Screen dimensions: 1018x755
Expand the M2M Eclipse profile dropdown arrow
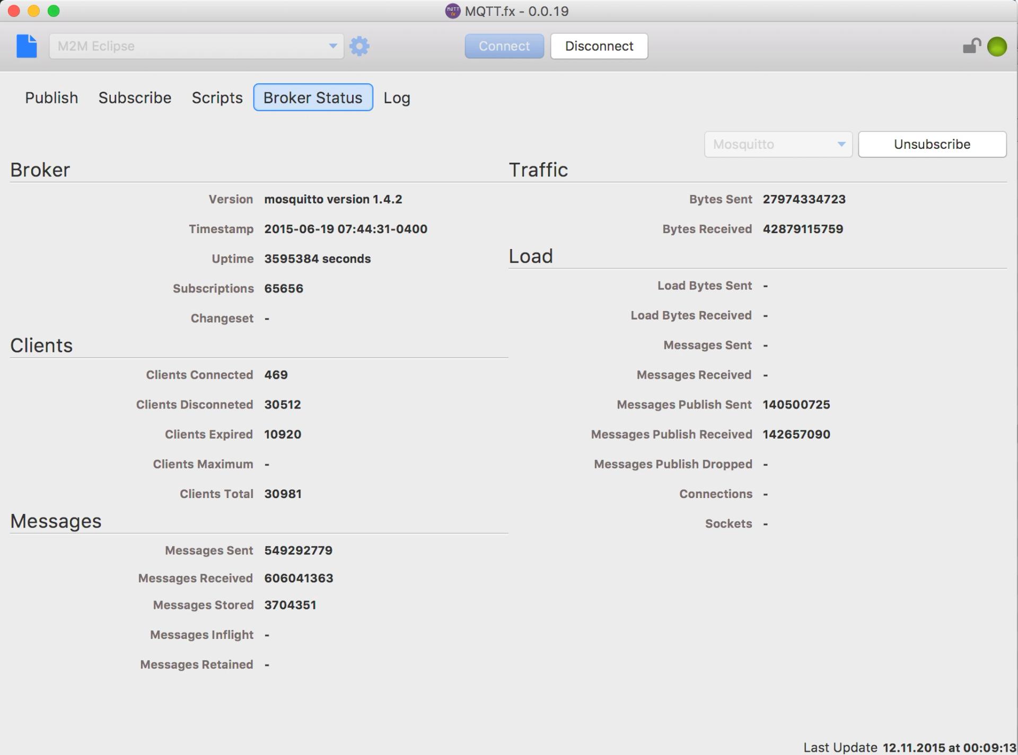(x=332, y=46)
